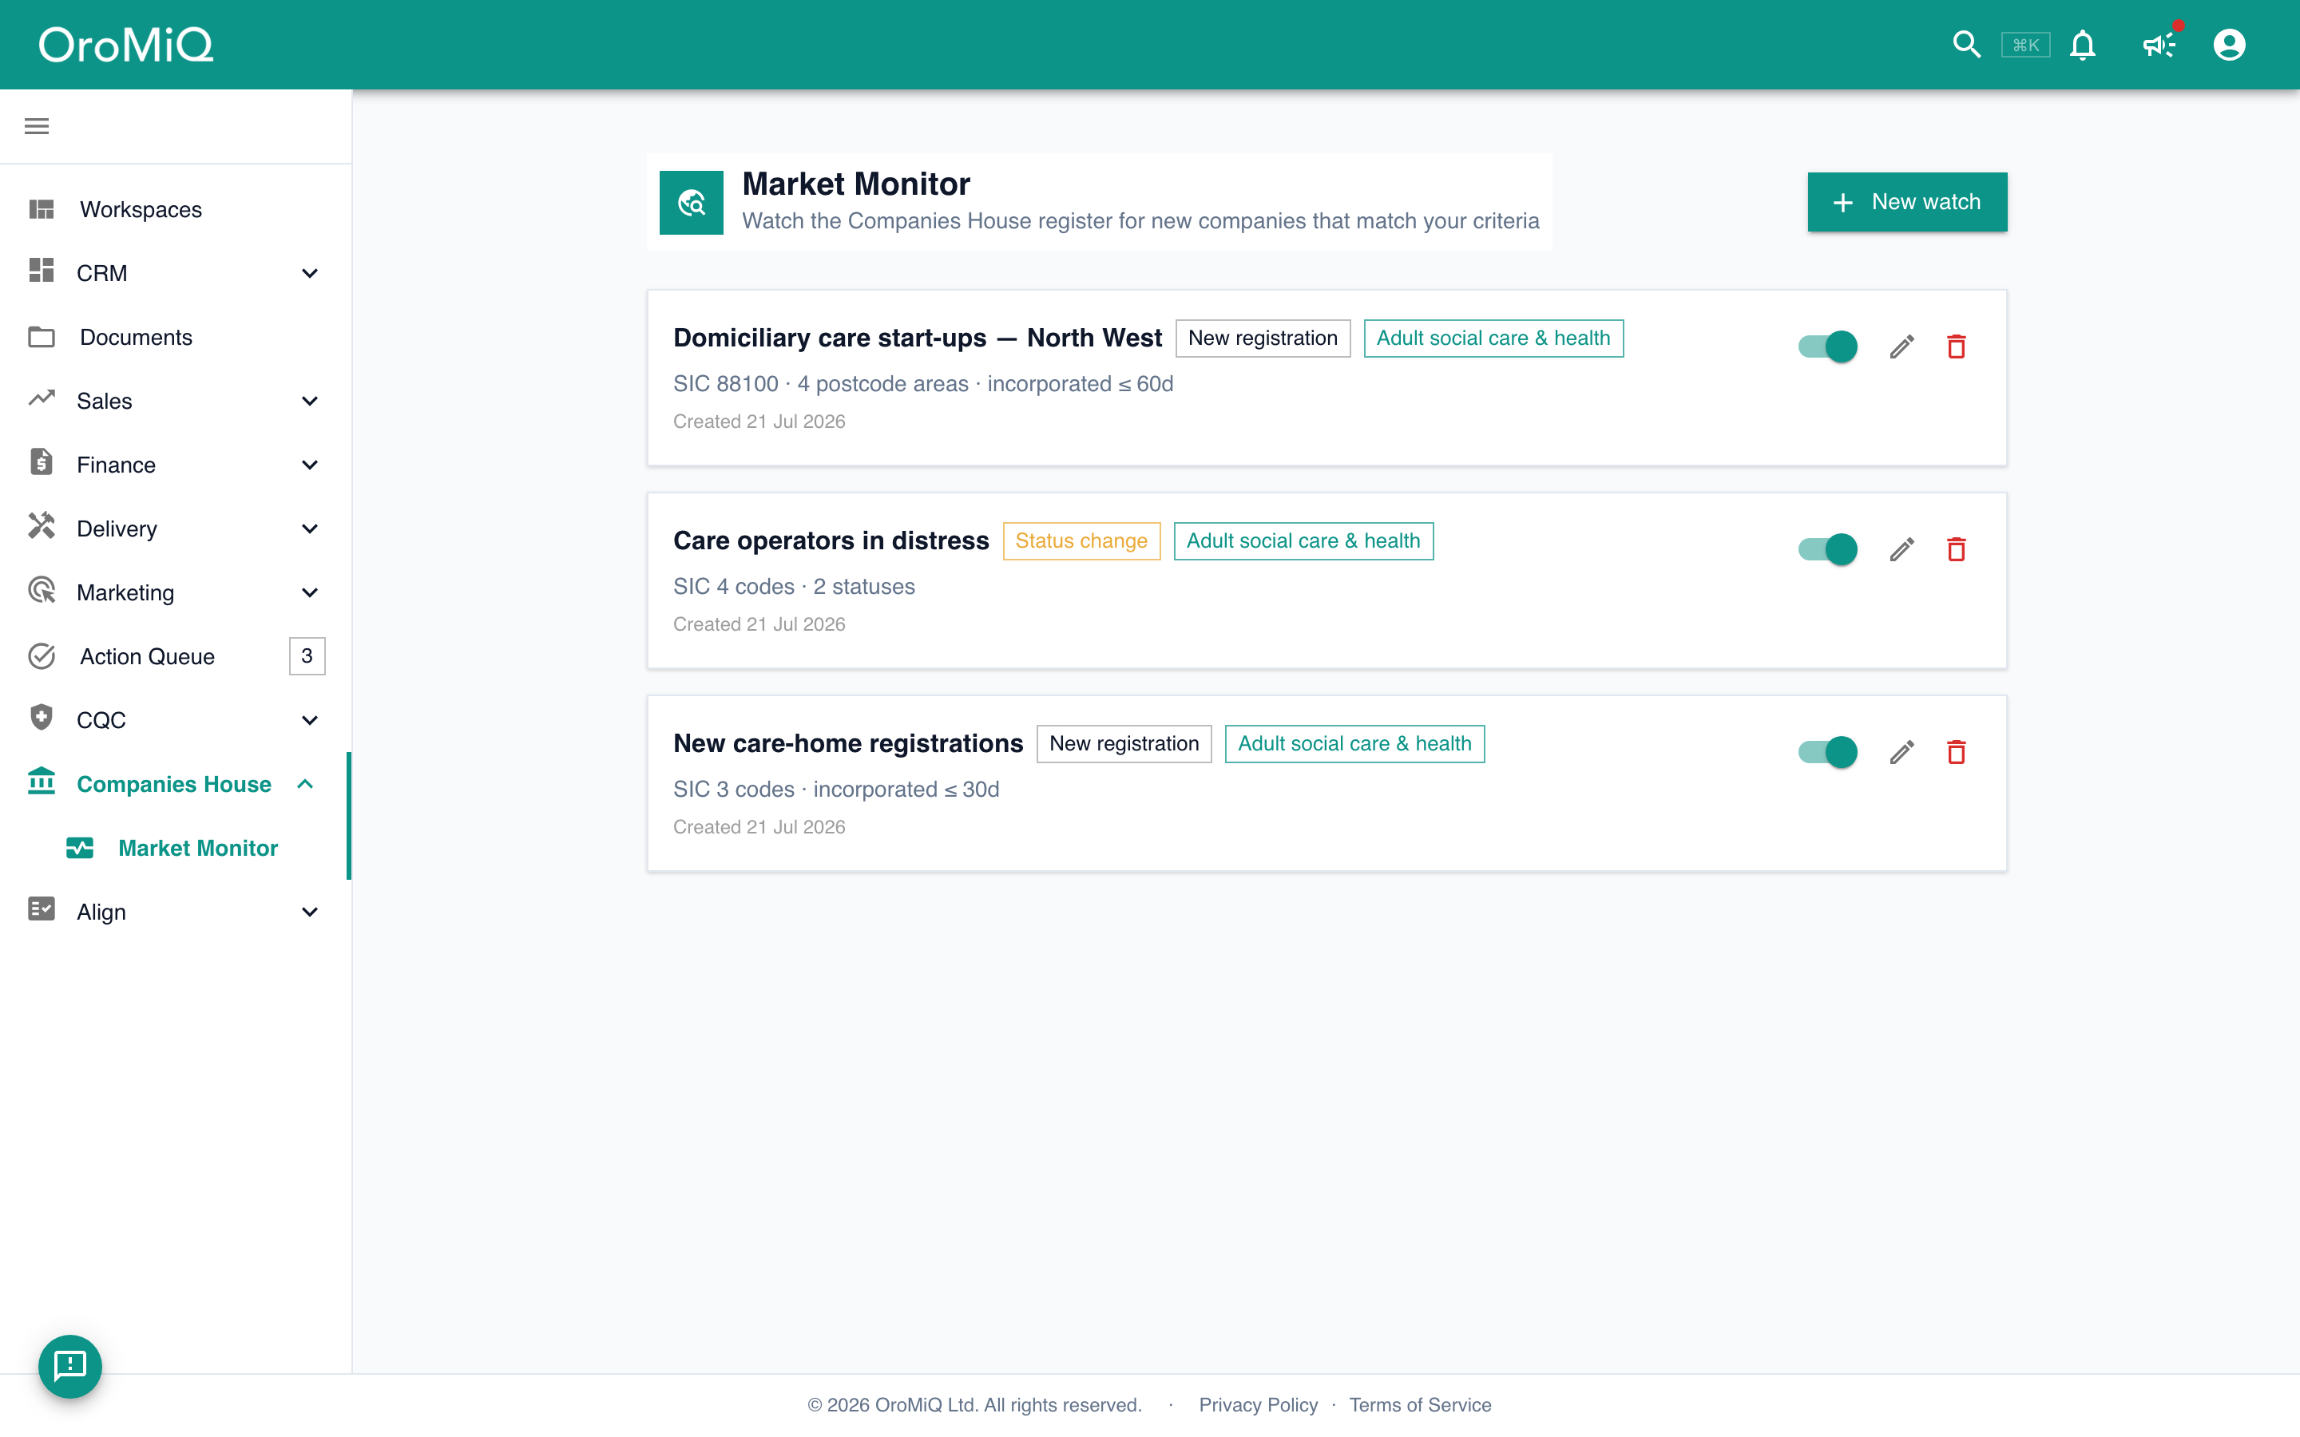Collapse the Companies House menu chevron
2300x1437 pixels.
(305, 784)
